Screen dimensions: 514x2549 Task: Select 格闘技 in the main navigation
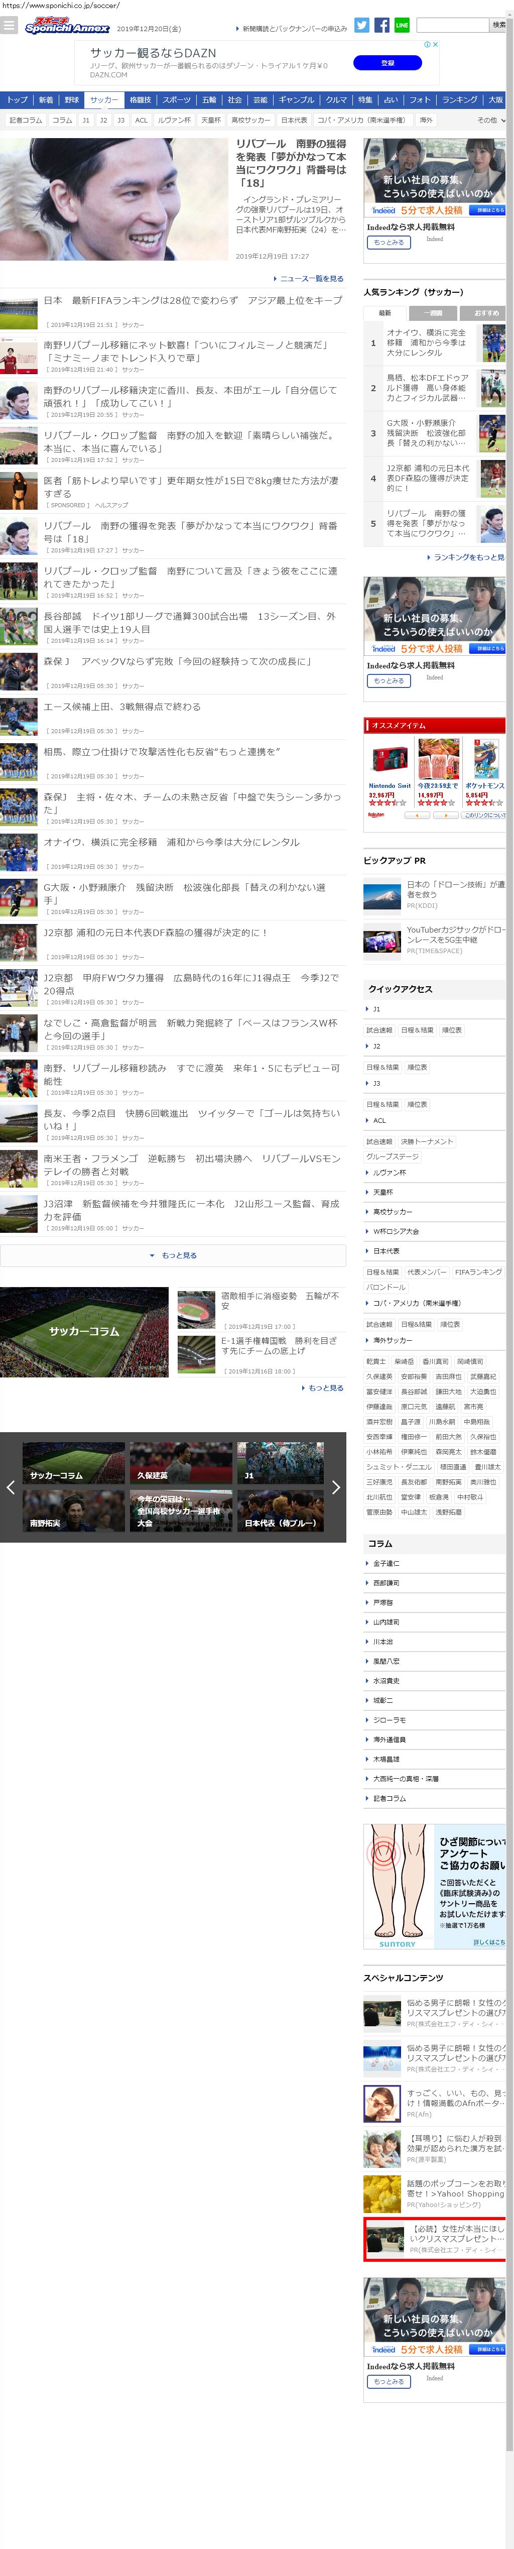coord(141,100)
